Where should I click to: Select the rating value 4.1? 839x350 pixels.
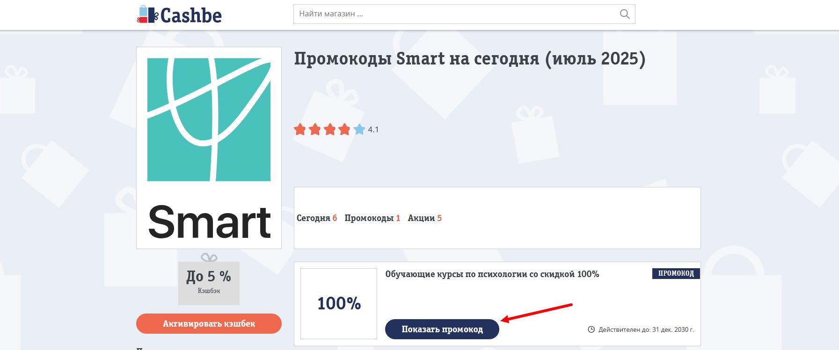pyautogui.click(x=373, y=129)
